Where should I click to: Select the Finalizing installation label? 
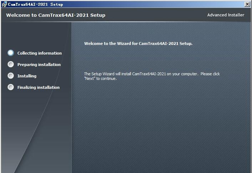pos(39,87)
